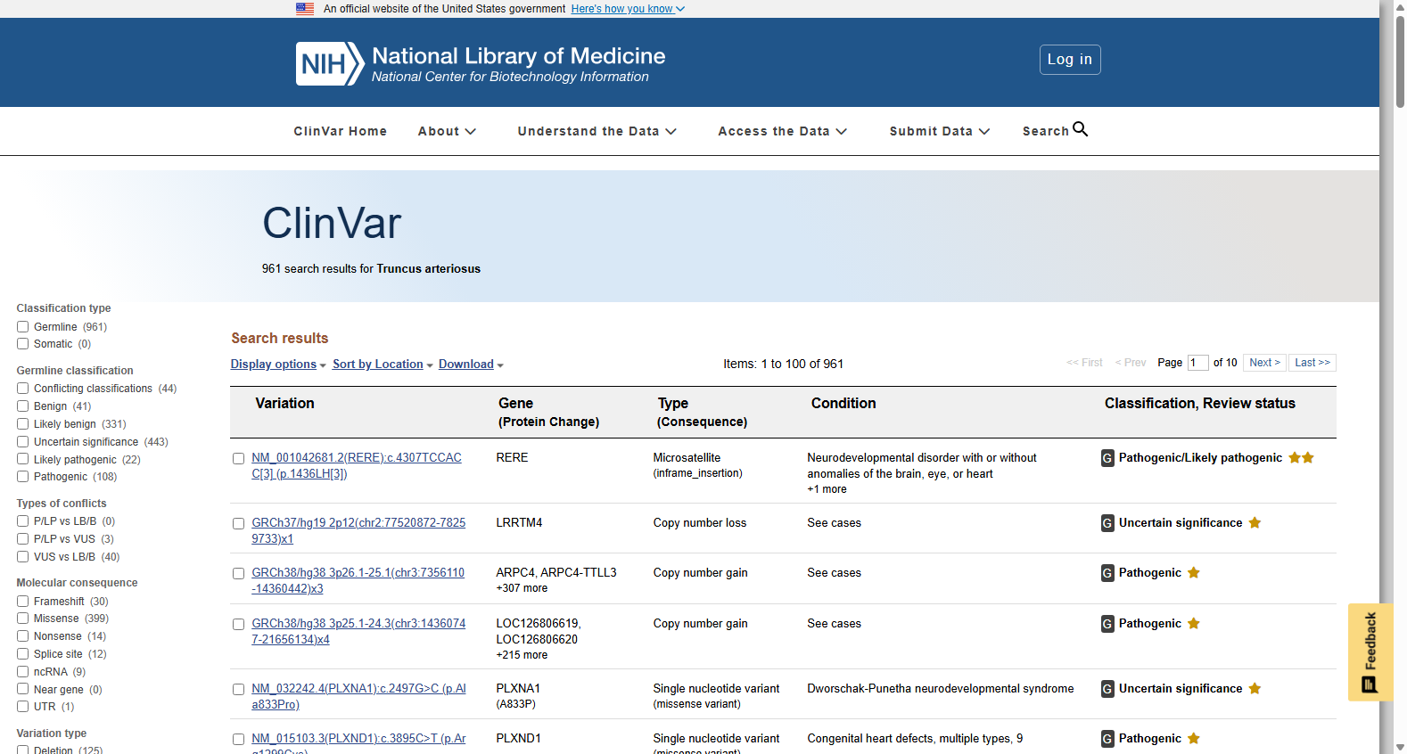Click the G badge on PLXND1 row
1407x754 pixels.
coord(1107,739)
